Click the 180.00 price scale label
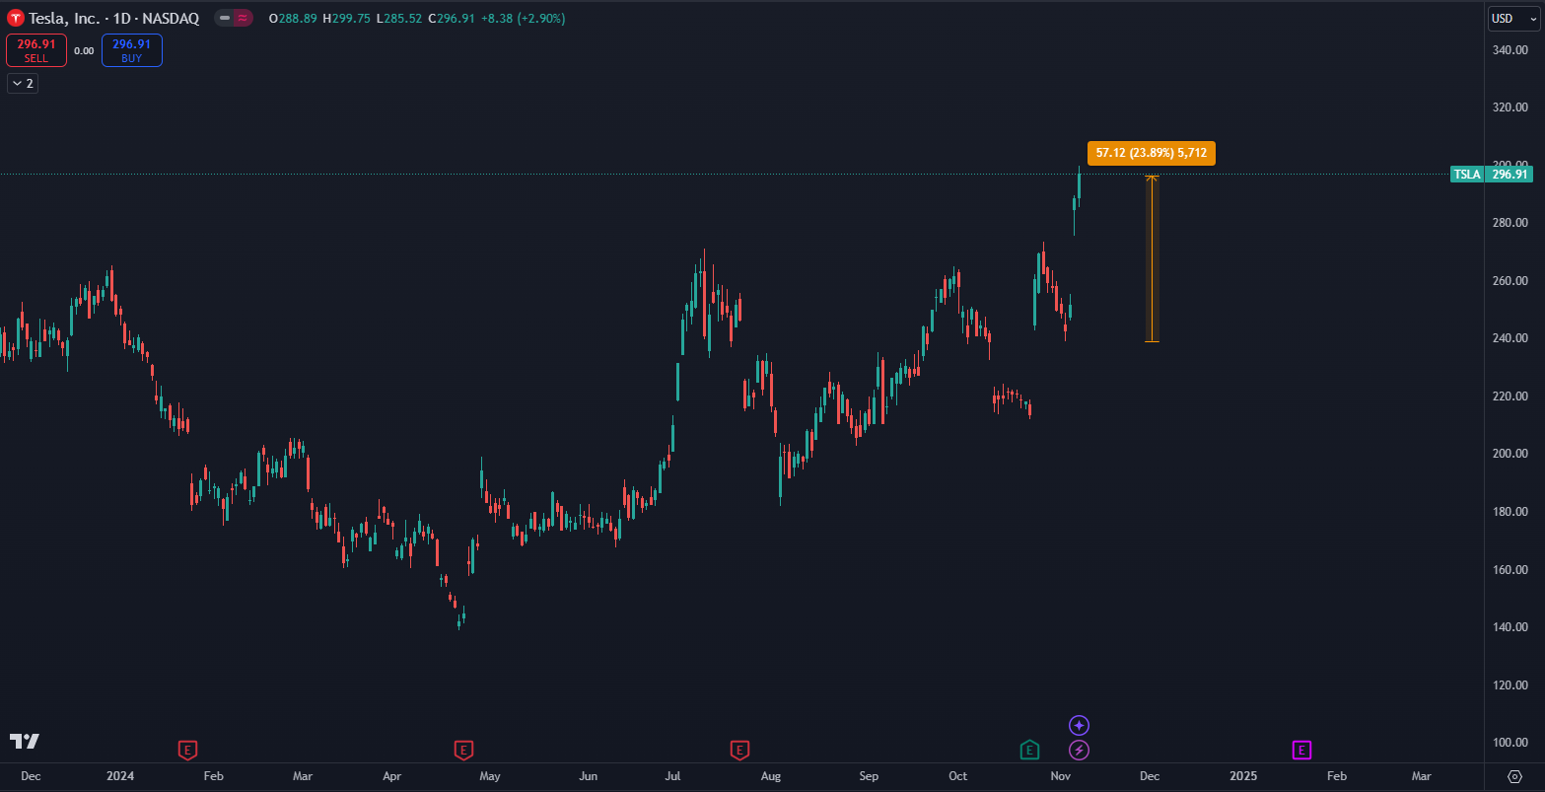The height and width of the screenshot is (792, 1545). [1510, 512]
